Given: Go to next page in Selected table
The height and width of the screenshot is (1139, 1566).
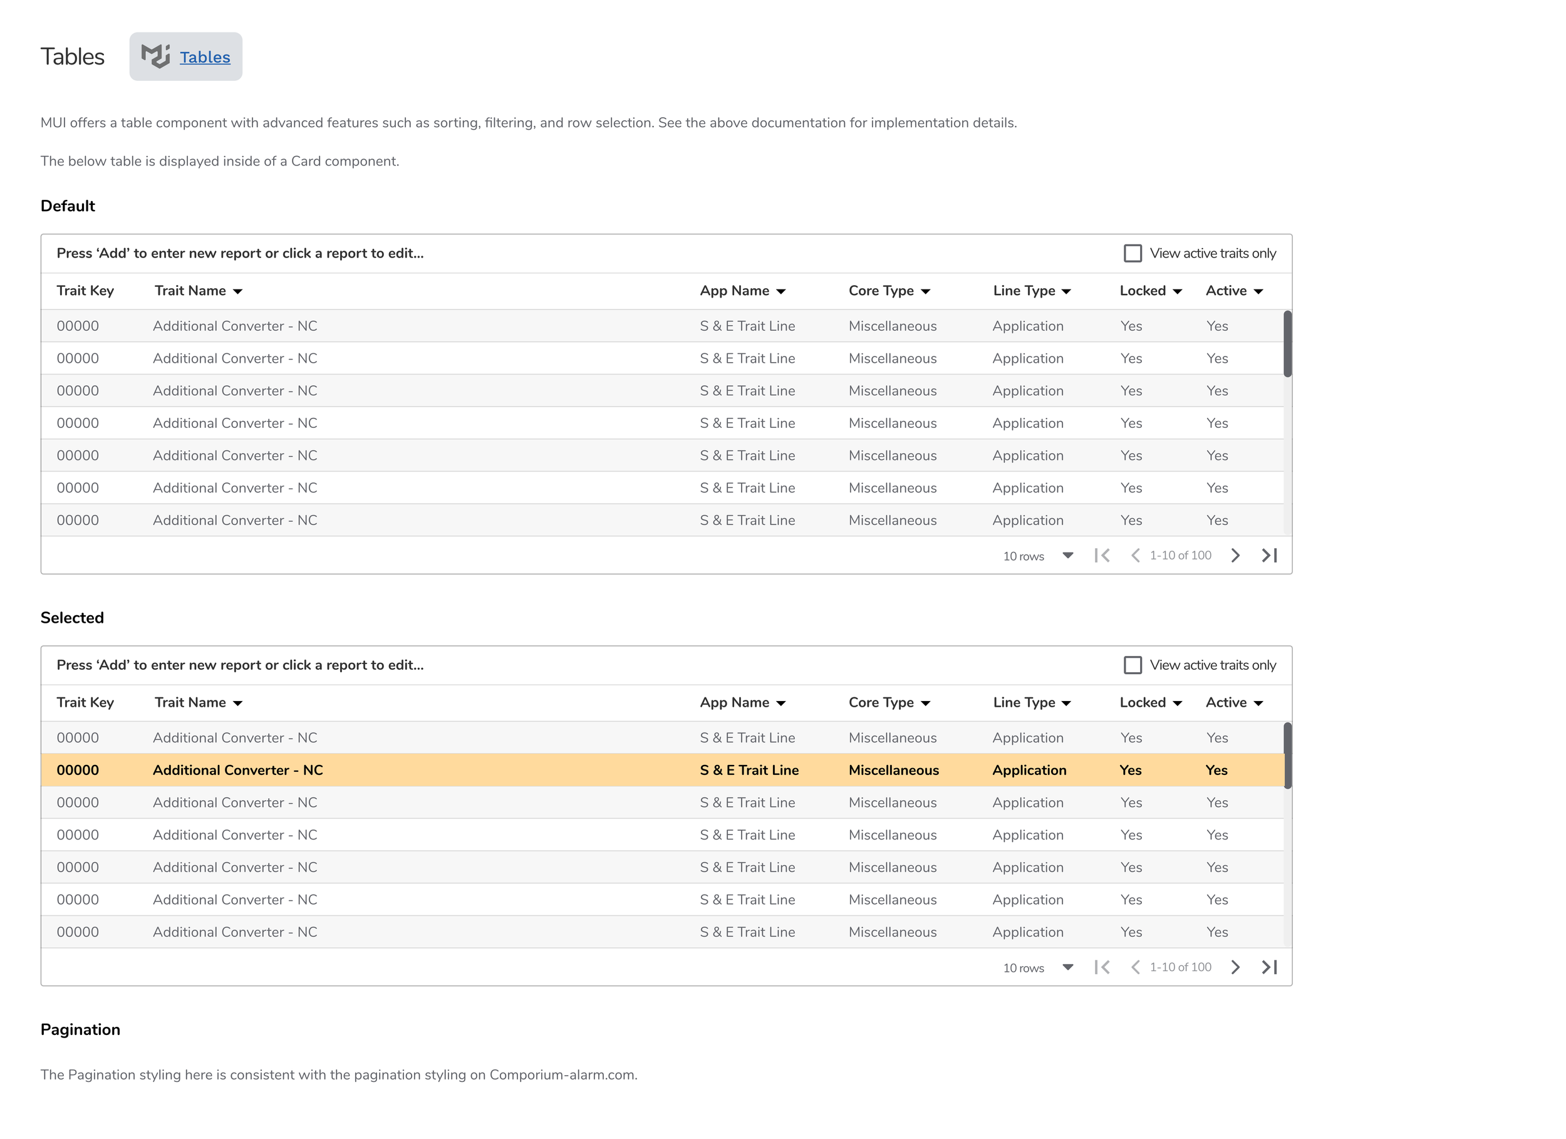Looking at the screenshot, I should click(1235, 967).
